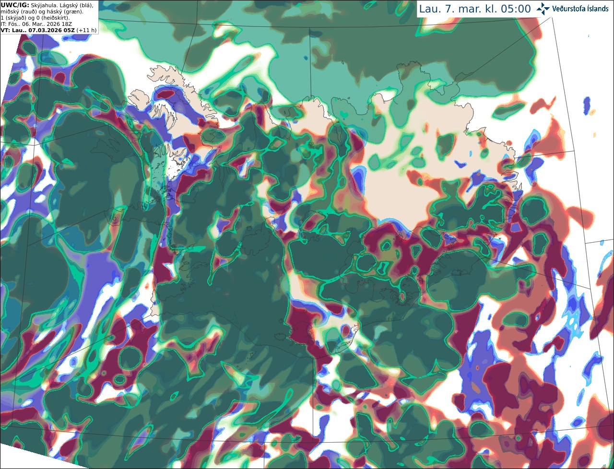Screen dimensions: 614x469
Task: Click the "UWC/IG:" bold legend heading
Action: pos(15,5)
